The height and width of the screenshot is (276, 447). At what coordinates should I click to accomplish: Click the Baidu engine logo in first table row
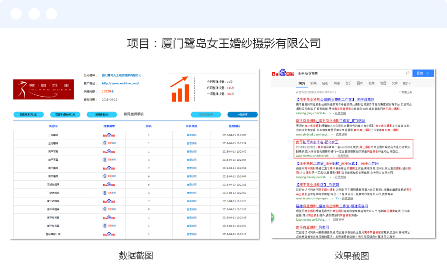(x=109, y=135)
